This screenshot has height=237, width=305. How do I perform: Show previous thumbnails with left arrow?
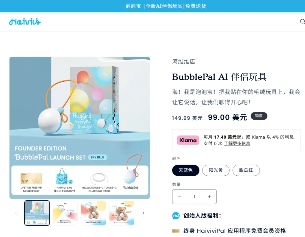click(16, 213)
